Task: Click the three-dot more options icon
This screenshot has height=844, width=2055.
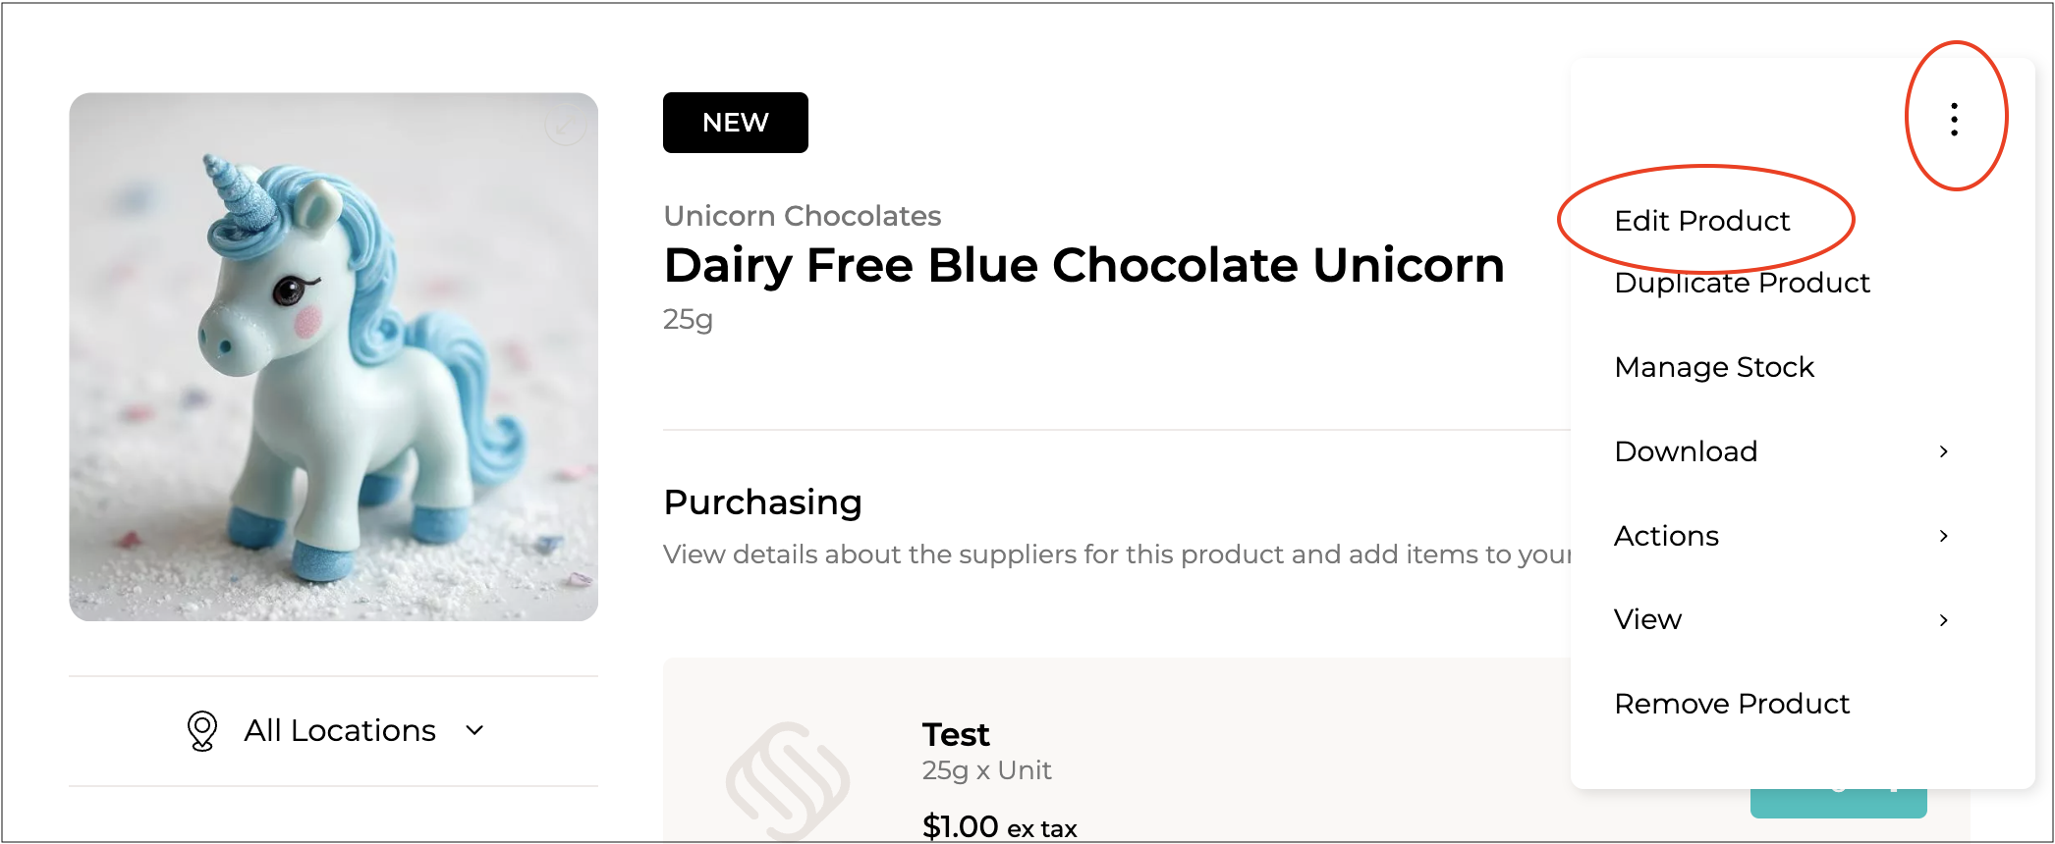Action: pos(1954,119)
